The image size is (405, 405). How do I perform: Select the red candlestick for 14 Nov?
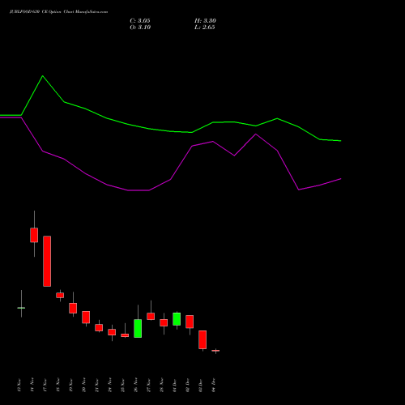coord(34,235)
